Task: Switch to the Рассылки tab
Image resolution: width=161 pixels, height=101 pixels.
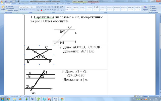Action: point(41,4)
